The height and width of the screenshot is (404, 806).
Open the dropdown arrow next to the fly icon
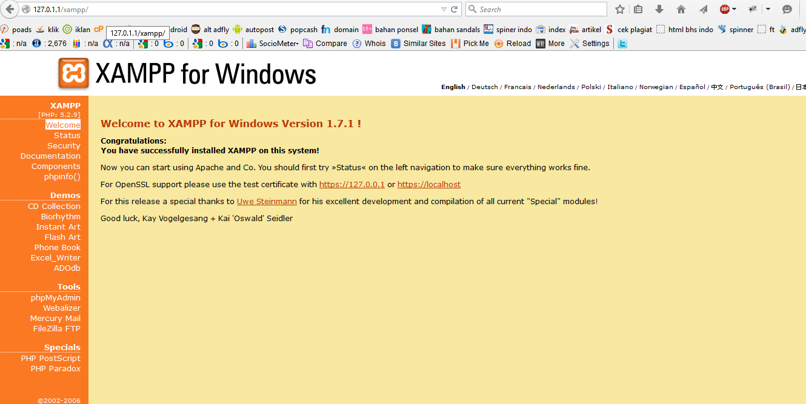coord(768,9)
